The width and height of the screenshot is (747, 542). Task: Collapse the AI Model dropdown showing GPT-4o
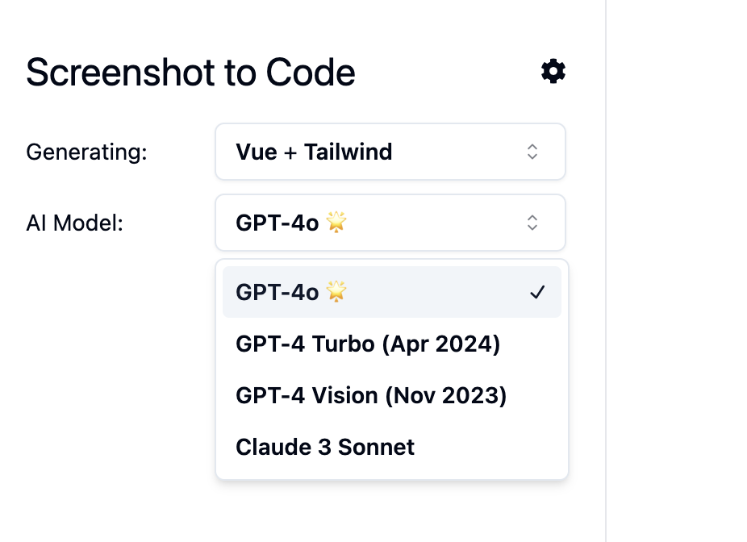coord(390,223)
